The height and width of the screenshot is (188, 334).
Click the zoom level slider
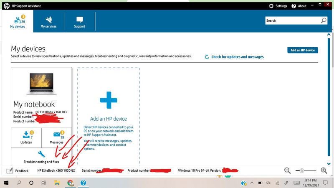tap(306, 170)
